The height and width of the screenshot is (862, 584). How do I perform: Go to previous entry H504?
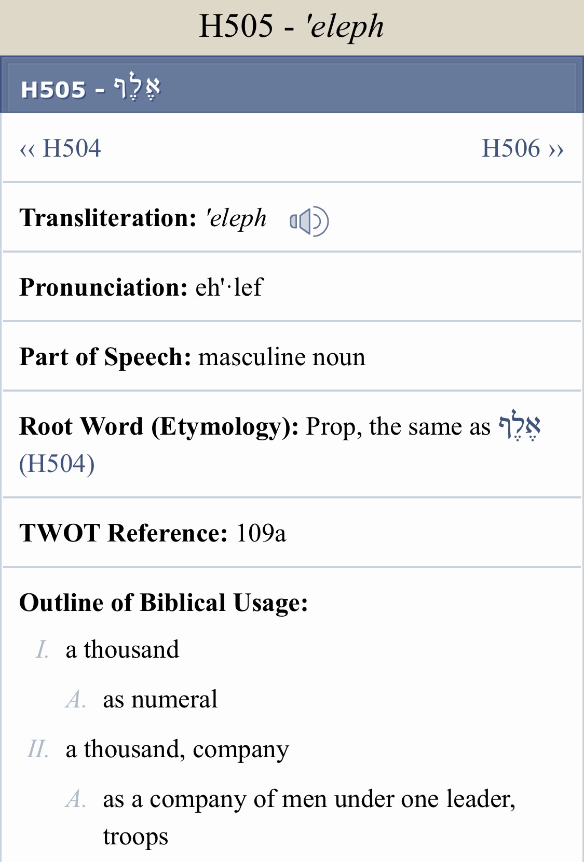[x=60, y=148]
